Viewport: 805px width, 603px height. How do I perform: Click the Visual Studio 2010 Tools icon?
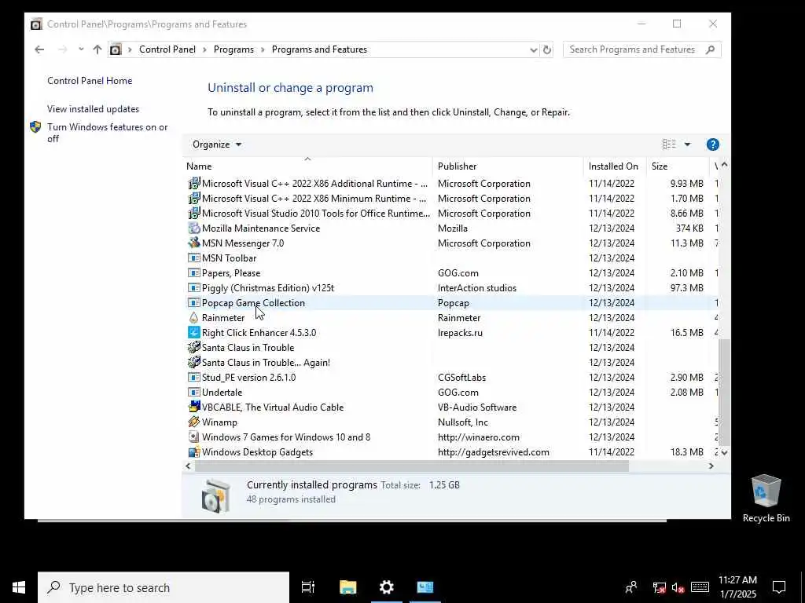(x=193, y=214)
